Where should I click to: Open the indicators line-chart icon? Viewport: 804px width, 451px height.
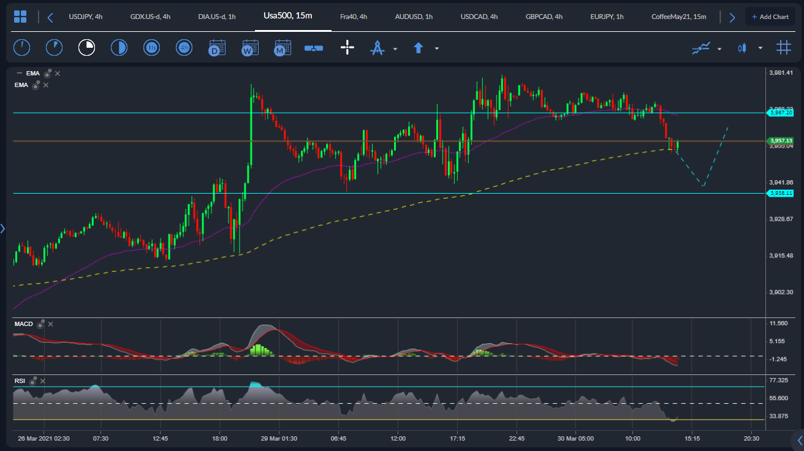pos(701,48)
